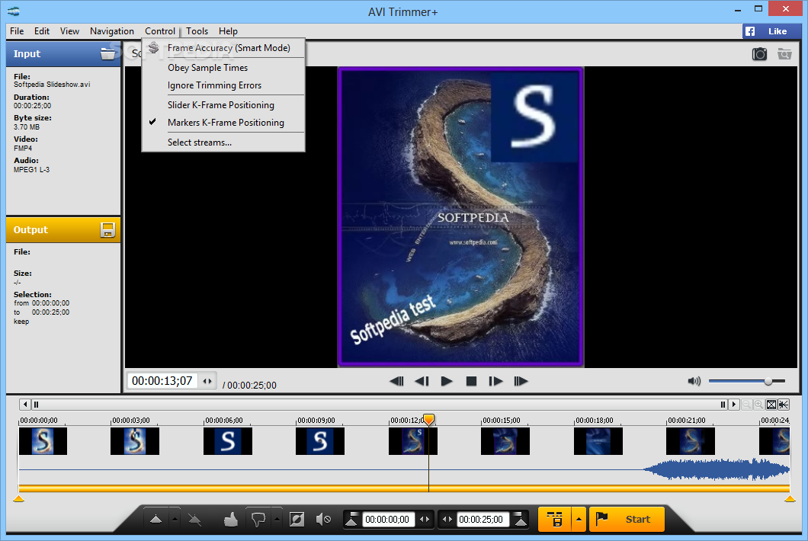Click timeline scroll right arrow
808x541 pixels.
734,405
